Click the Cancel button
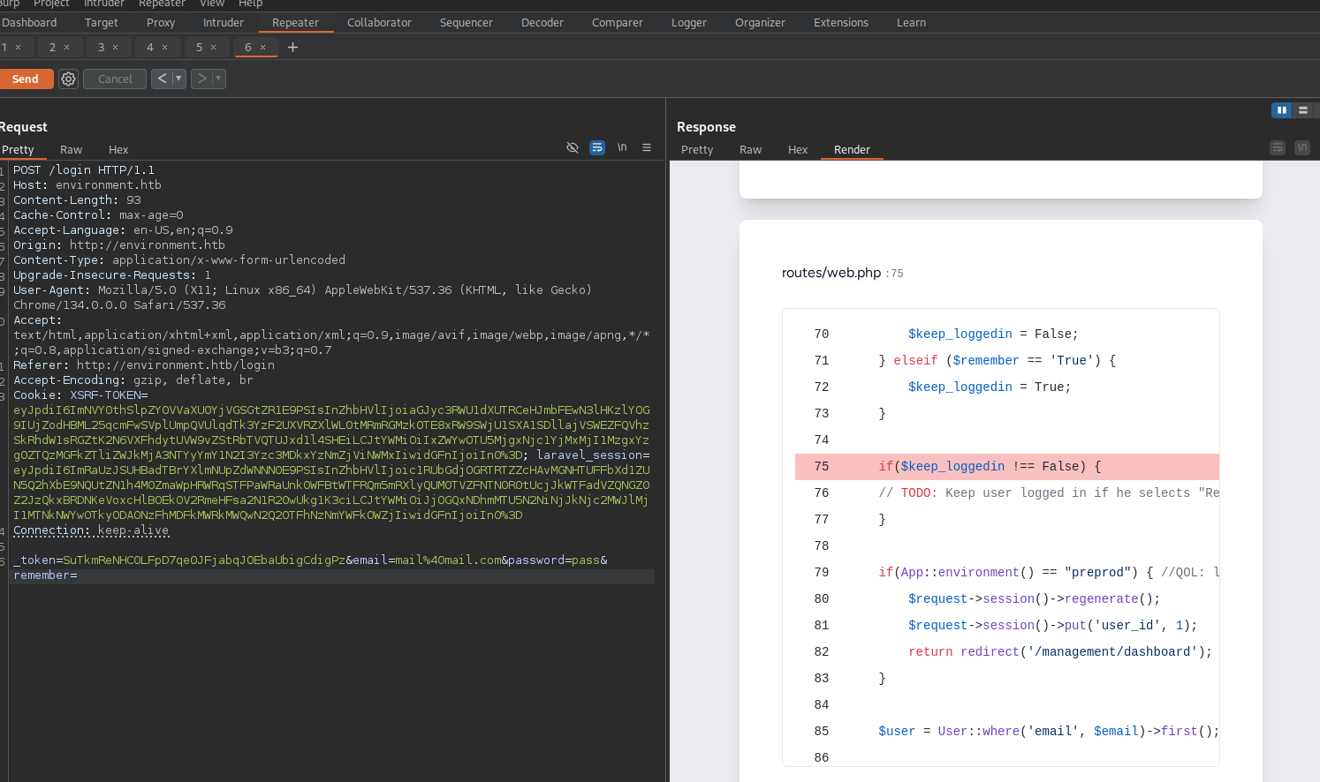The height and width of the screenshot is (782, 1320). (115, 79)
